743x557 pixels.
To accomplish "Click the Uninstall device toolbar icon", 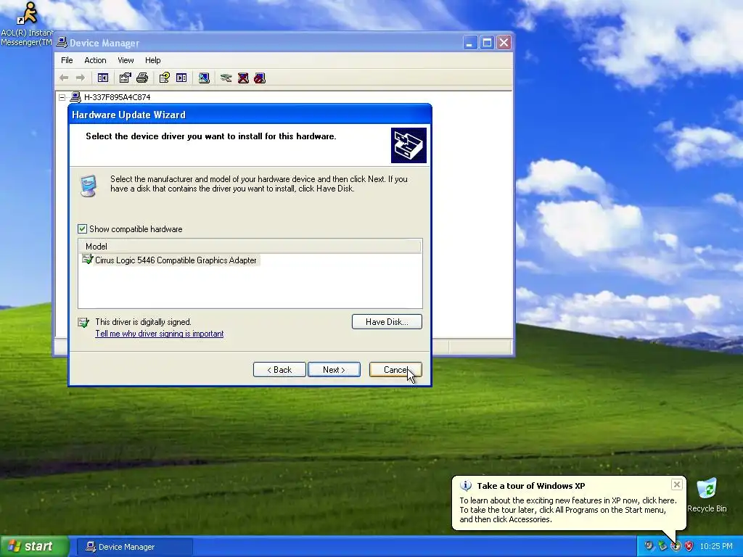I will point(243,78).
